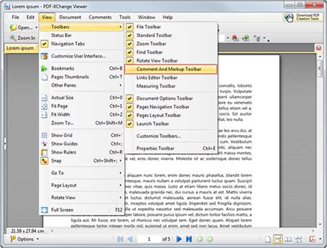Open the Edit menu
This screenshot has height=248, width=327.
[30, 17]
